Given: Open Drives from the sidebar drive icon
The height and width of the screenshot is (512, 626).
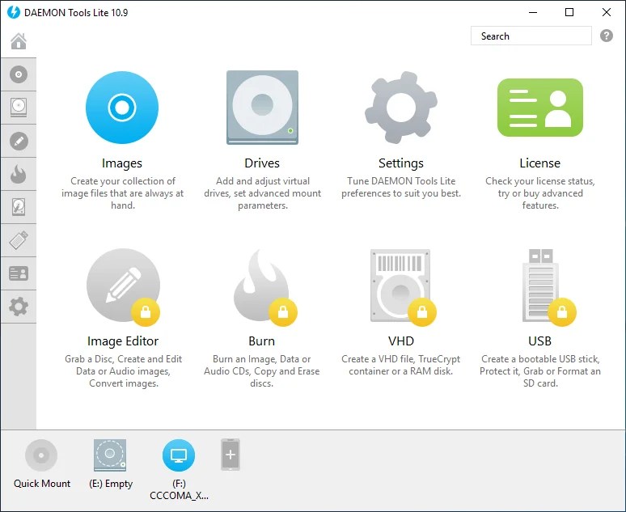Looking at the screenshot, I should click(19, 108).
